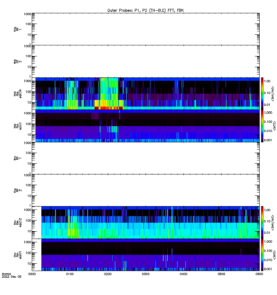
Task: Click the 0.01 value on the thc edc12 color bar
Action: click(267, 233)
